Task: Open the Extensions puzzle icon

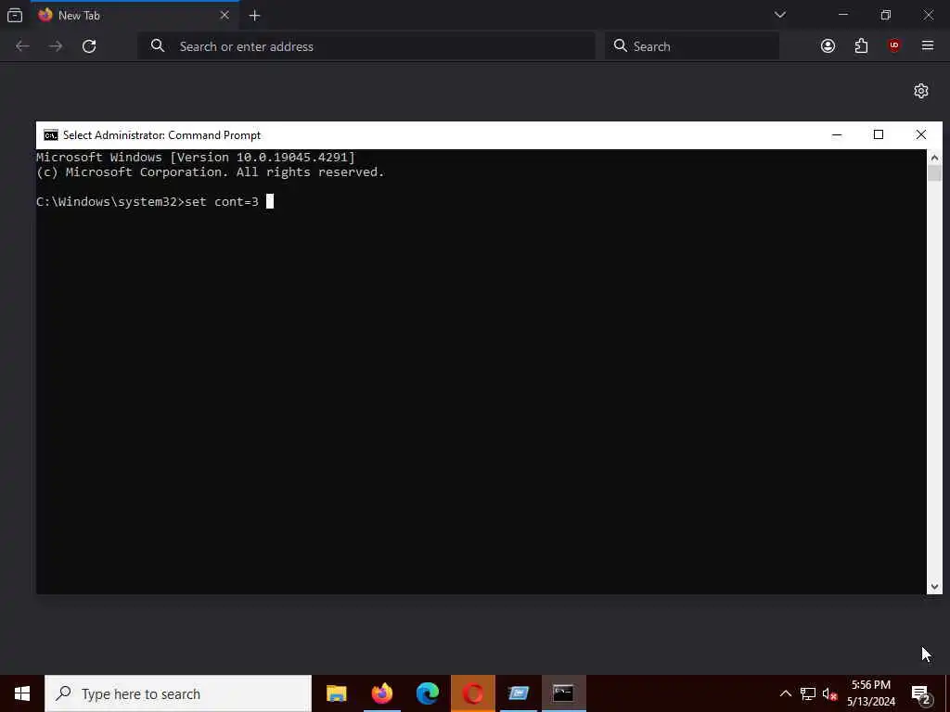Action: pyautogui.click(x=861, y=46)
